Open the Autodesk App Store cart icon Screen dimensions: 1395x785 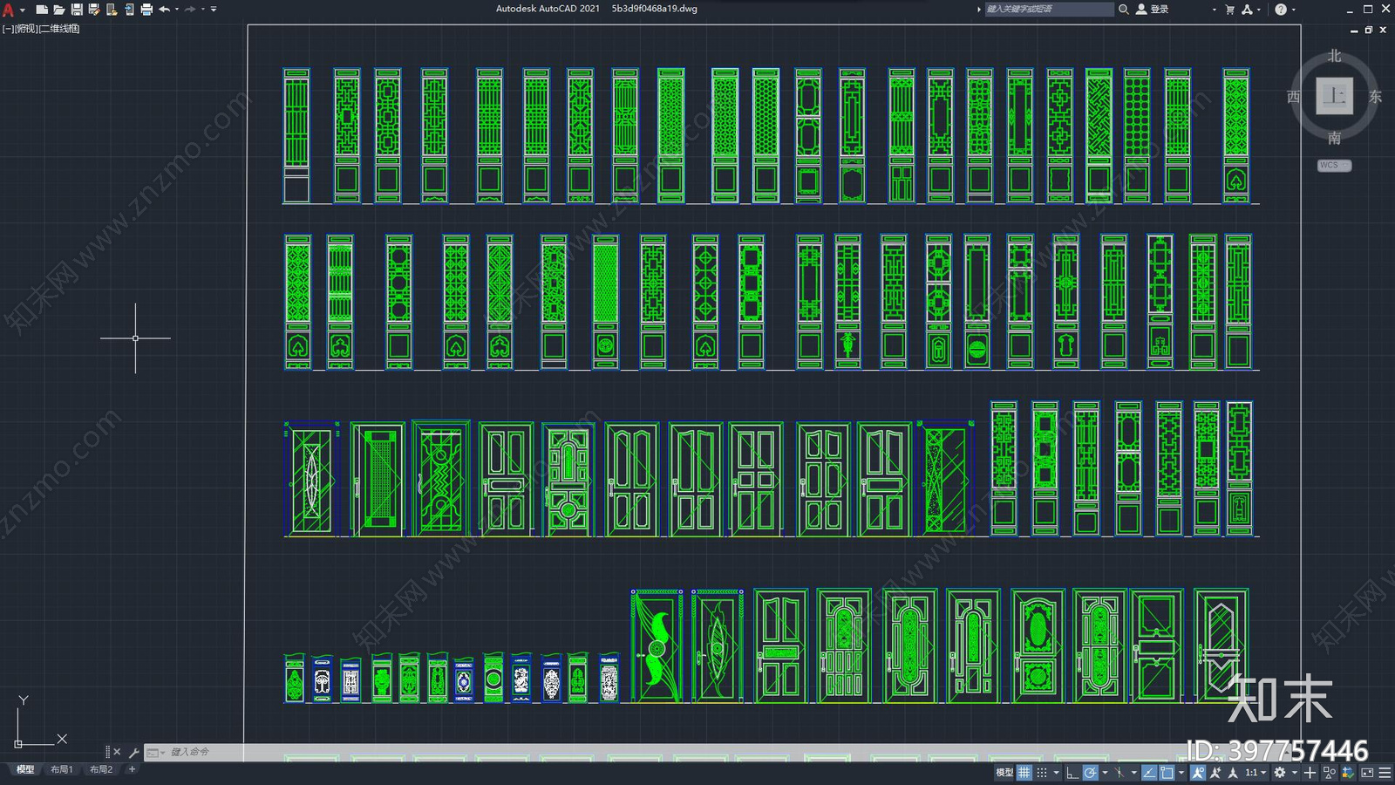[1230, 10]
